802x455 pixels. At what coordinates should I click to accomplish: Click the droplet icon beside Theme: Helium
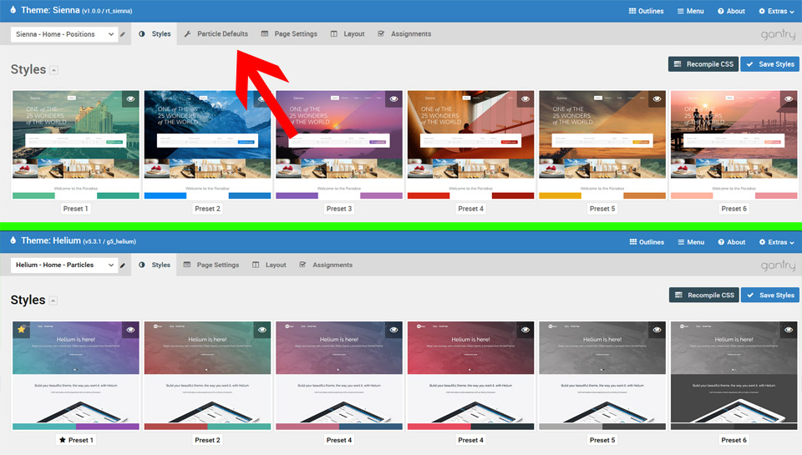pyautogui.click(x=13, y=240)
